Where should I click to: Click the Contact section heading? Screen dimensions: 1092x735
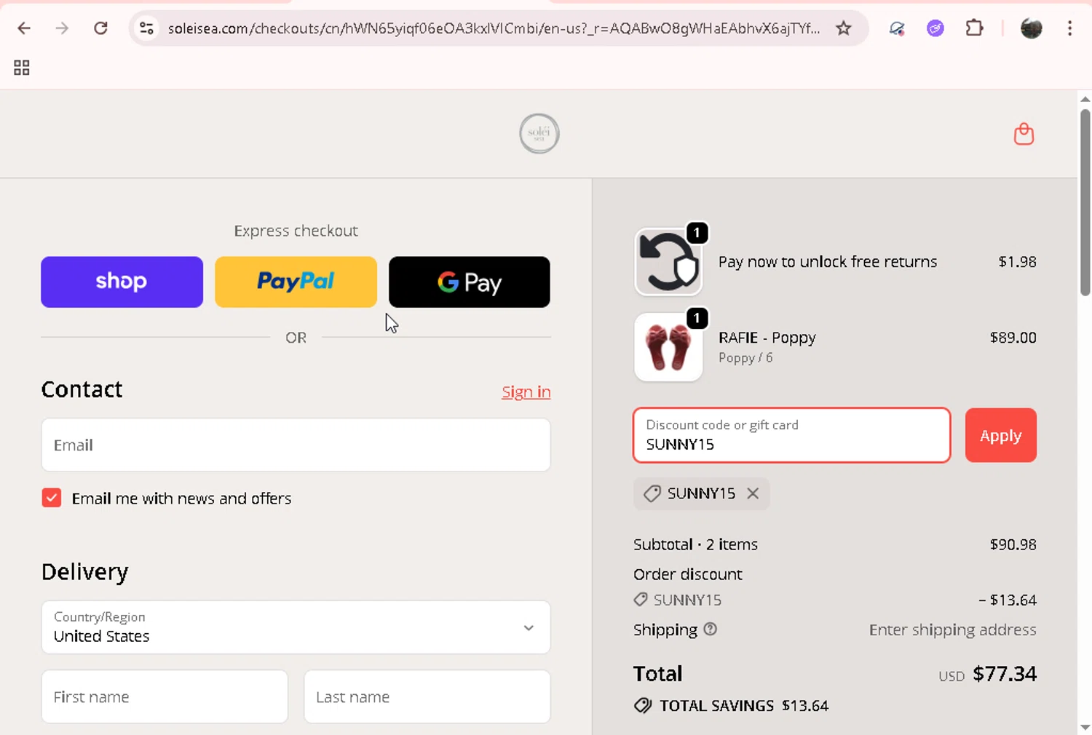tap(82, 389)
